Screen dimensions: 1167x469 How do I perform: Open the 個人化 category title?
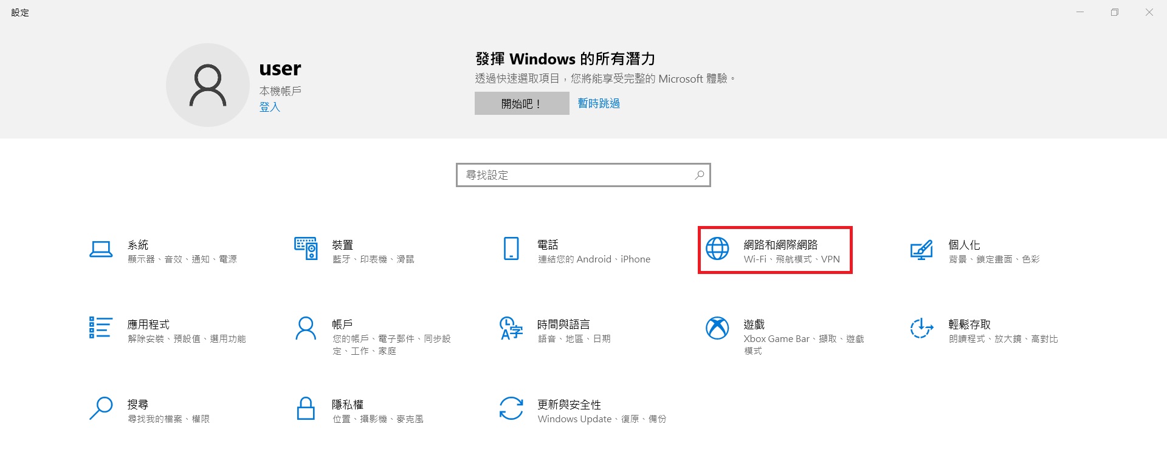click(x=965, y=245)
